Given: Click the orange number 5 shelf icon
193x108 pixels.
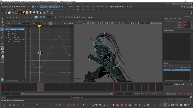Looking at the screenshot, I should point(27,12).
